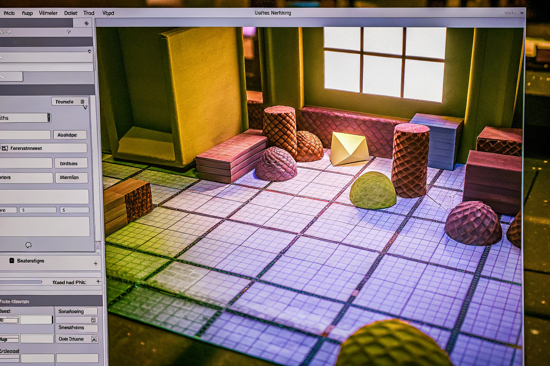This screenshot has height=366, width=550.
Task: Click the birdtans button
Action: click(71, 163)
